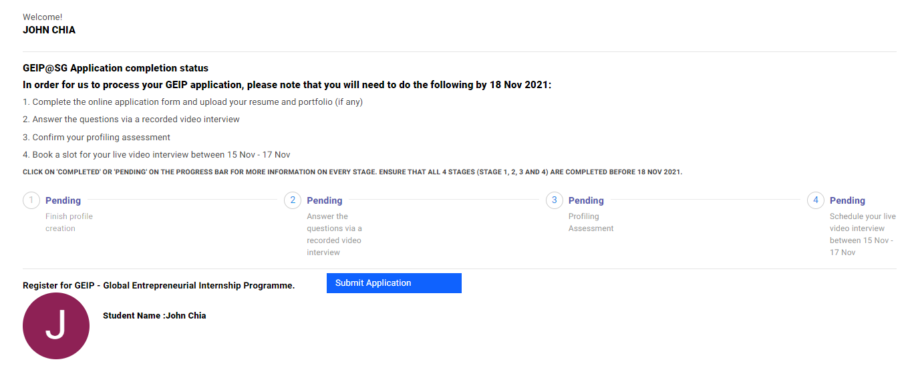Click the progress line between steps 1 and 2

[x=182, y=200]
